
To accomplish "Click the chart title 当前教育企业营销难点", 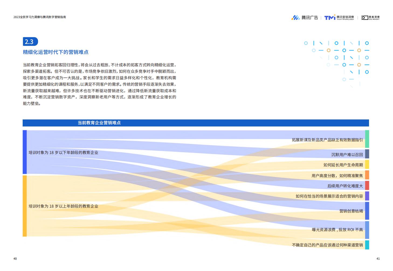I will pos(99,123).
